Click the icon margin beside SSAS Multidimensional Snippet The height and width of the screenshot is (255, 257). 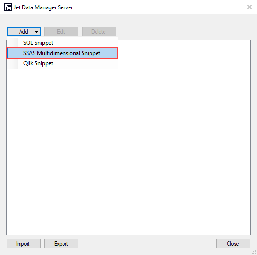pyautogui.click(x=13, y=53)
